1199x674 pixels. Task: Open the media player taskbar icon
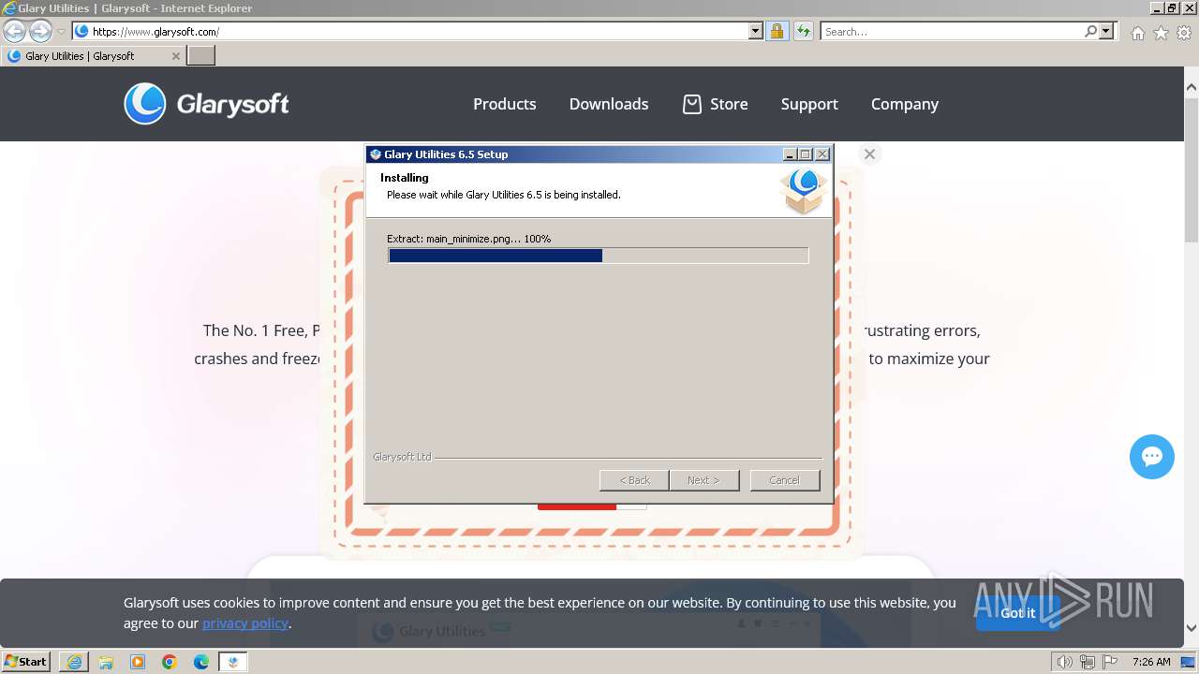pos(138,662)
